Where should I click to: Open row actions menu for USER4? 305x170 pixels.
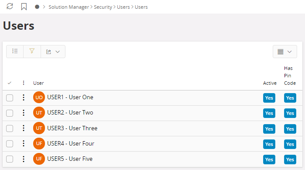pos(24,143)
